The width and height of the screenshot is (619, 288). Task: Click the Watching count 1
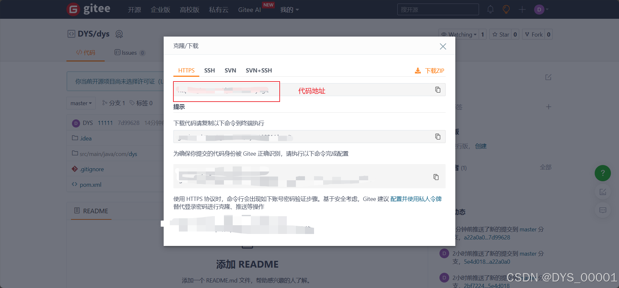pos(483,34)
